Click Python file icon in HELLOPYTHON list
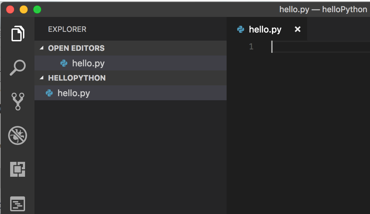 (x=49, y=93)
